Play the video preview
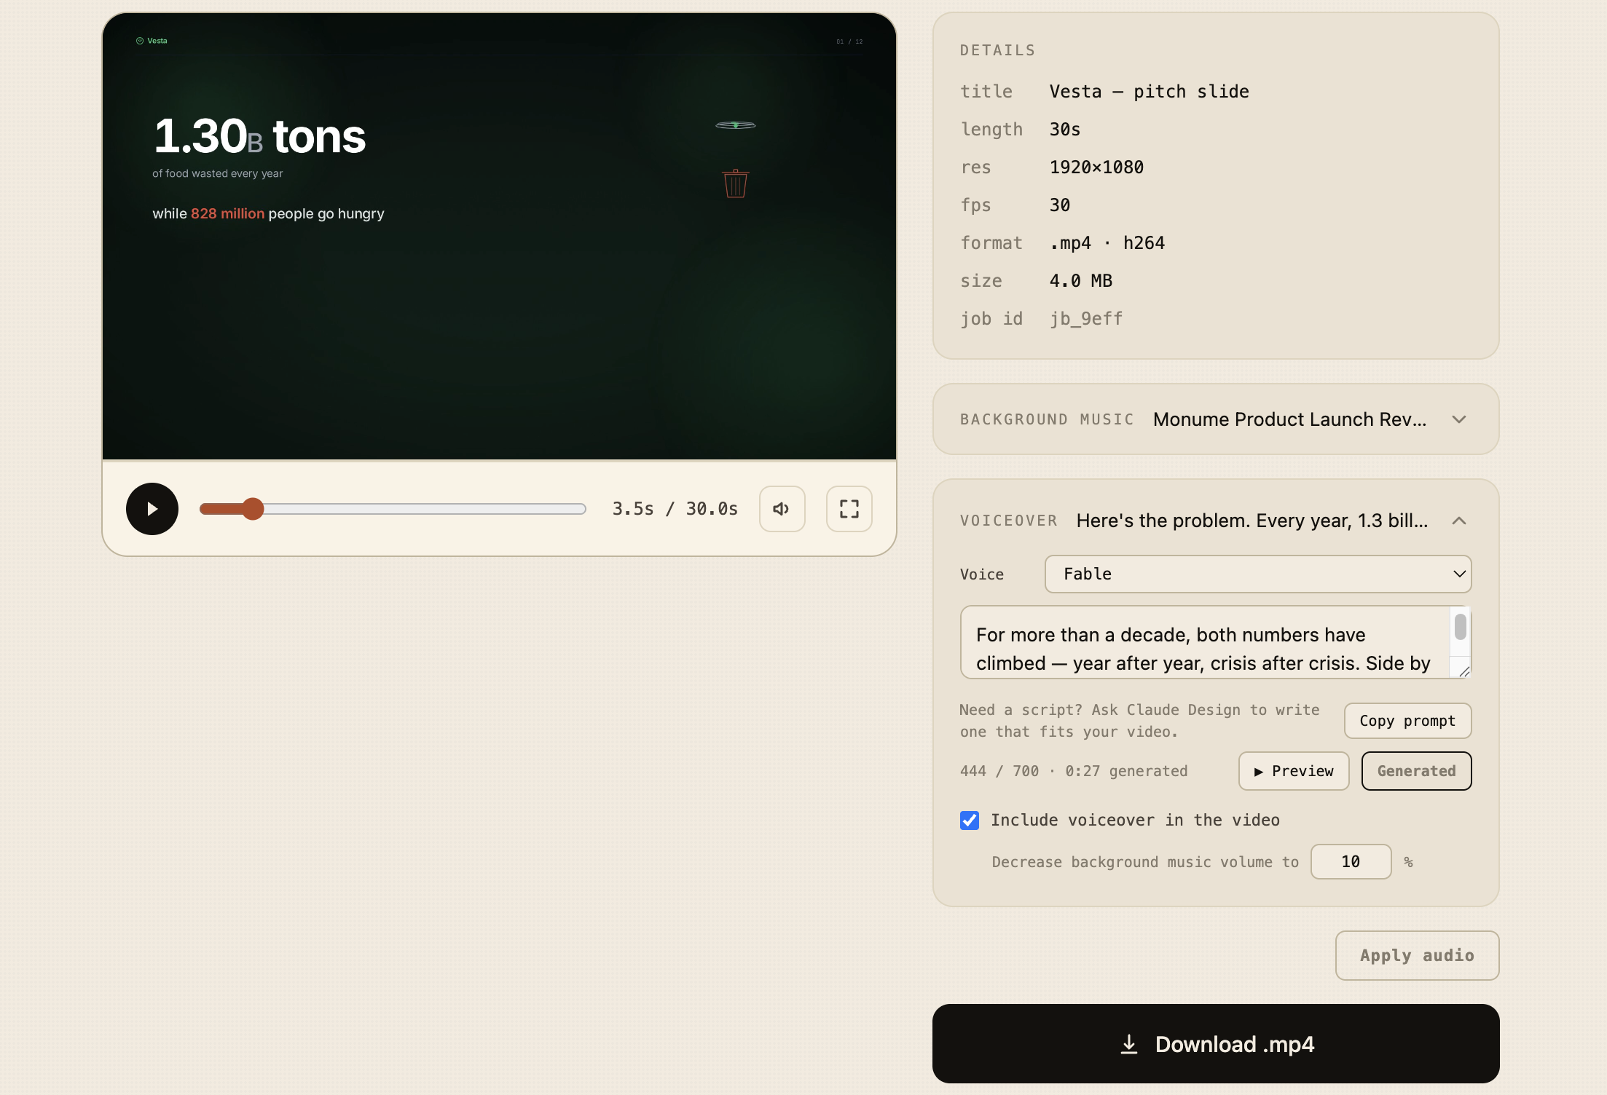 click(152, 509)
